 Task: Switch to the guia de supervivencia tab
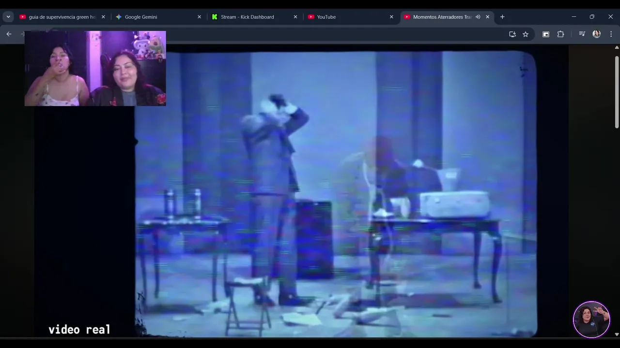62,17
